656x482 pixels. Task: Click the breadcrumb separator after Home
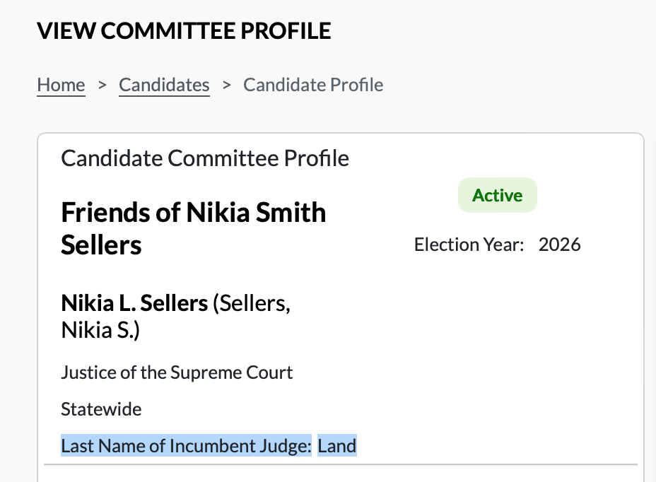click(x=102, y=85)
